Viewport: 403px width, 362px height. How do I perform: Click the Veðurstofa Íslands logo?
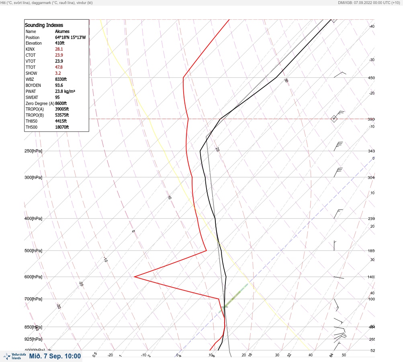(14, 356)
